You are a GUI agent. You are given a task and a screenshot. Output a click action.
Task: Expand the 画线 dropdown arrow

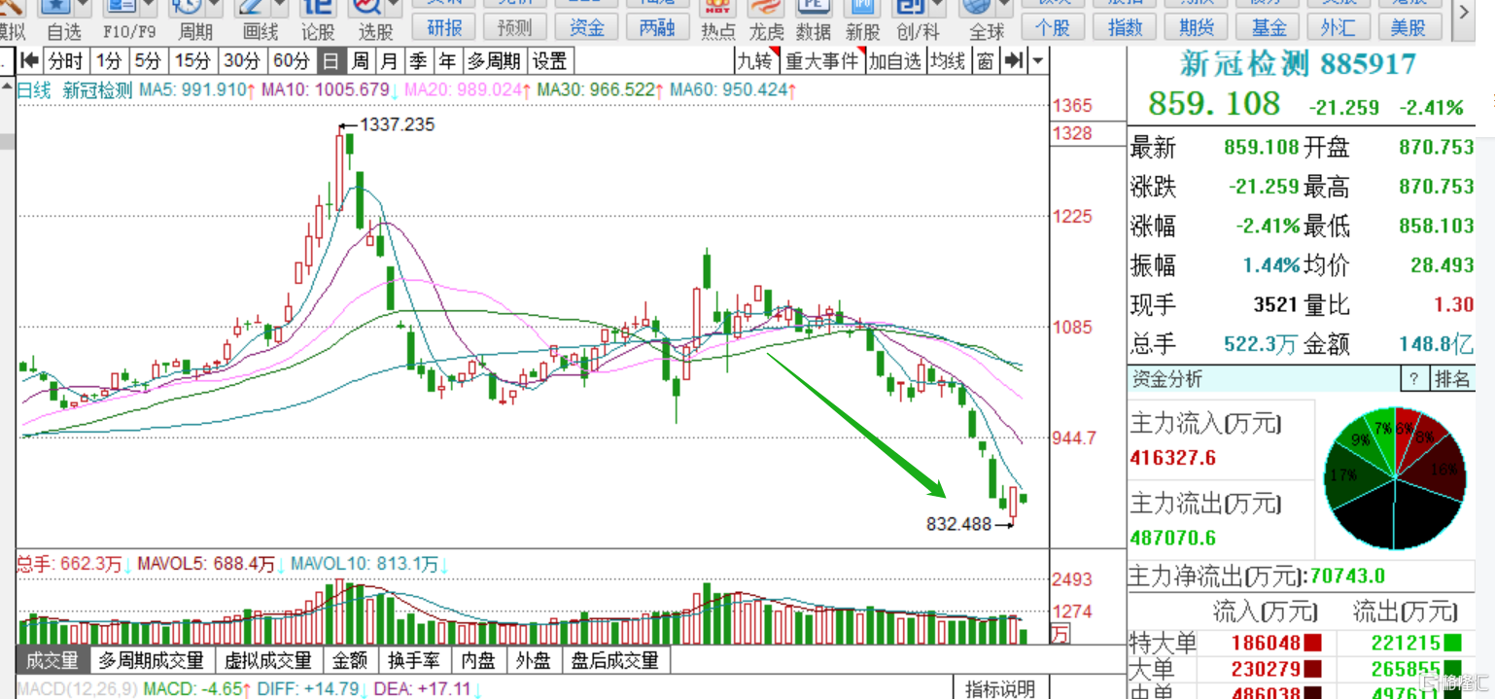(280, 6)
